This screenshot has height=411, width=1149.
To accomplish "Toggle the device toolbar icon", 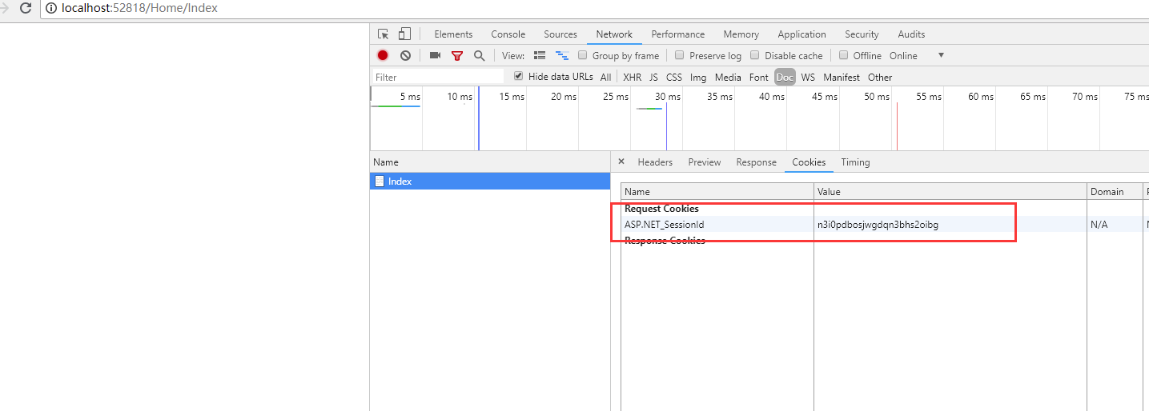I will pos(404,34).
